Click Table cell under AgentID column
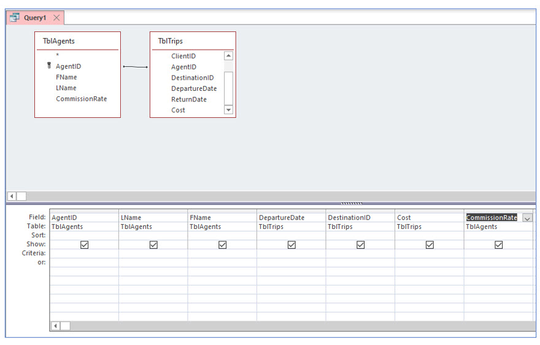The image size is (540, 345). (x=85, y=227)
